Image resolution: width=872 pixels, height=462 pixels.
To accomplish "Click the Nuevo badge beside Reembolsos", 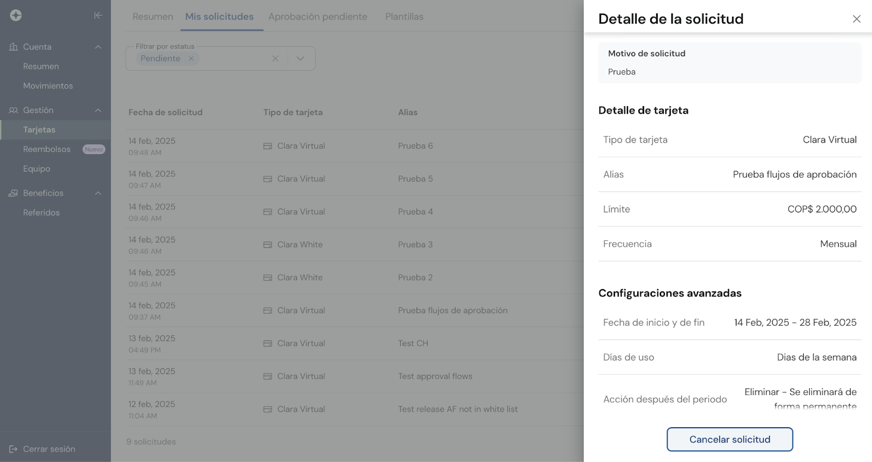I will point(94,149).
